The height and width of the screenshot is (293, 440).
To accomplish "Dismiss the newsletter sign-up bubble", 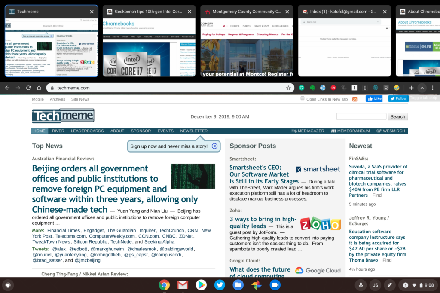I will [x=215, y=146].
